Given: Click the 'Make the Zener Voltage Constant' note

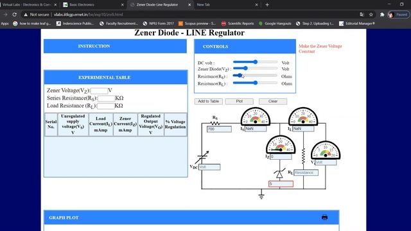Looking at the screenshot, I should click(320, 49).
